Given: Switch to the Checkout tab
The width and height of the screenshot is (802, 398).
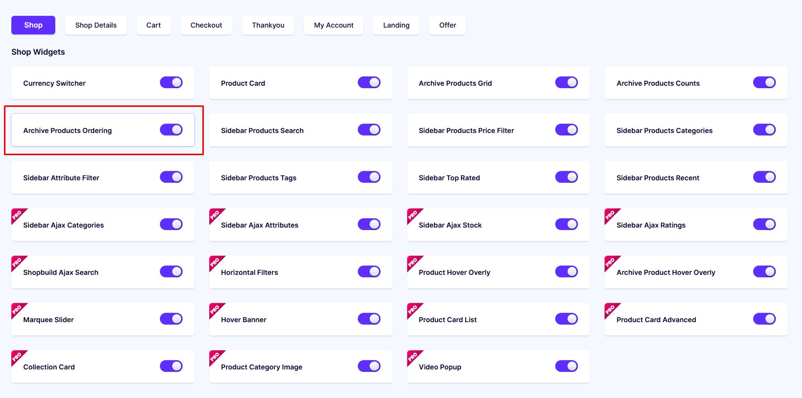Looking at the screenshot, I should click(x=206, y=25).
